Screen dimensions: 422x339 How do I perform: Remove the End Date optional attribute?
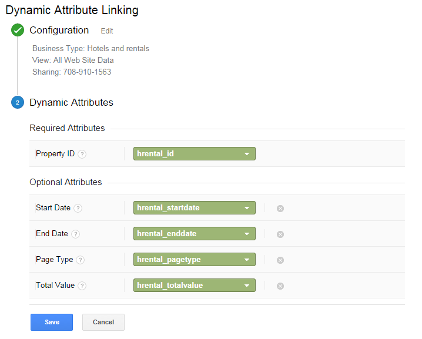pos(280,234)
